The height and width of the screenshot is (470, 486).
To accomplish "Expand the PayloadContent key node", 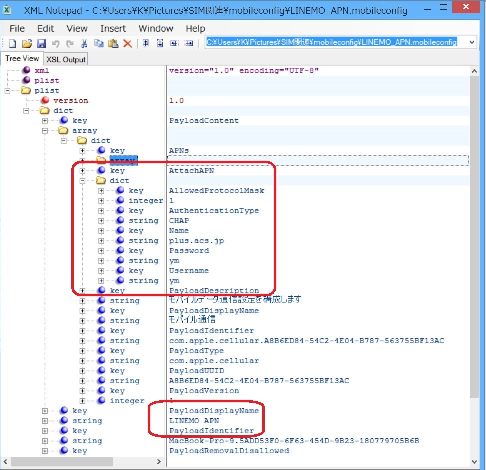I will click(45, 121).
